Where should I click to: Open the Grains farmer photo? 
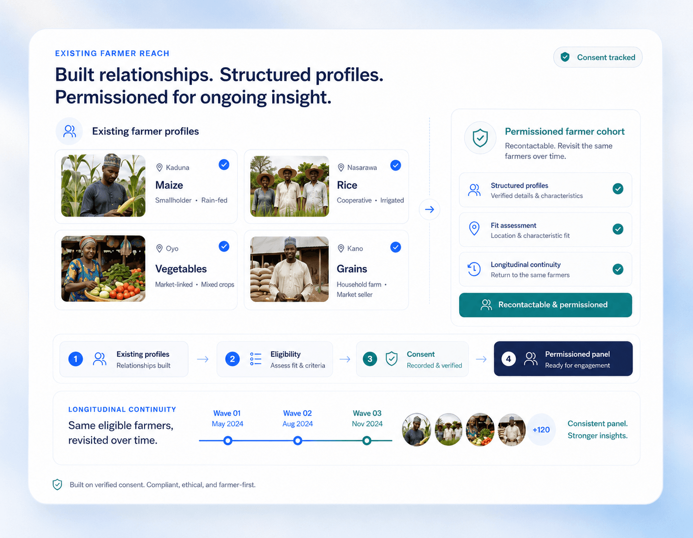(289, 269)
